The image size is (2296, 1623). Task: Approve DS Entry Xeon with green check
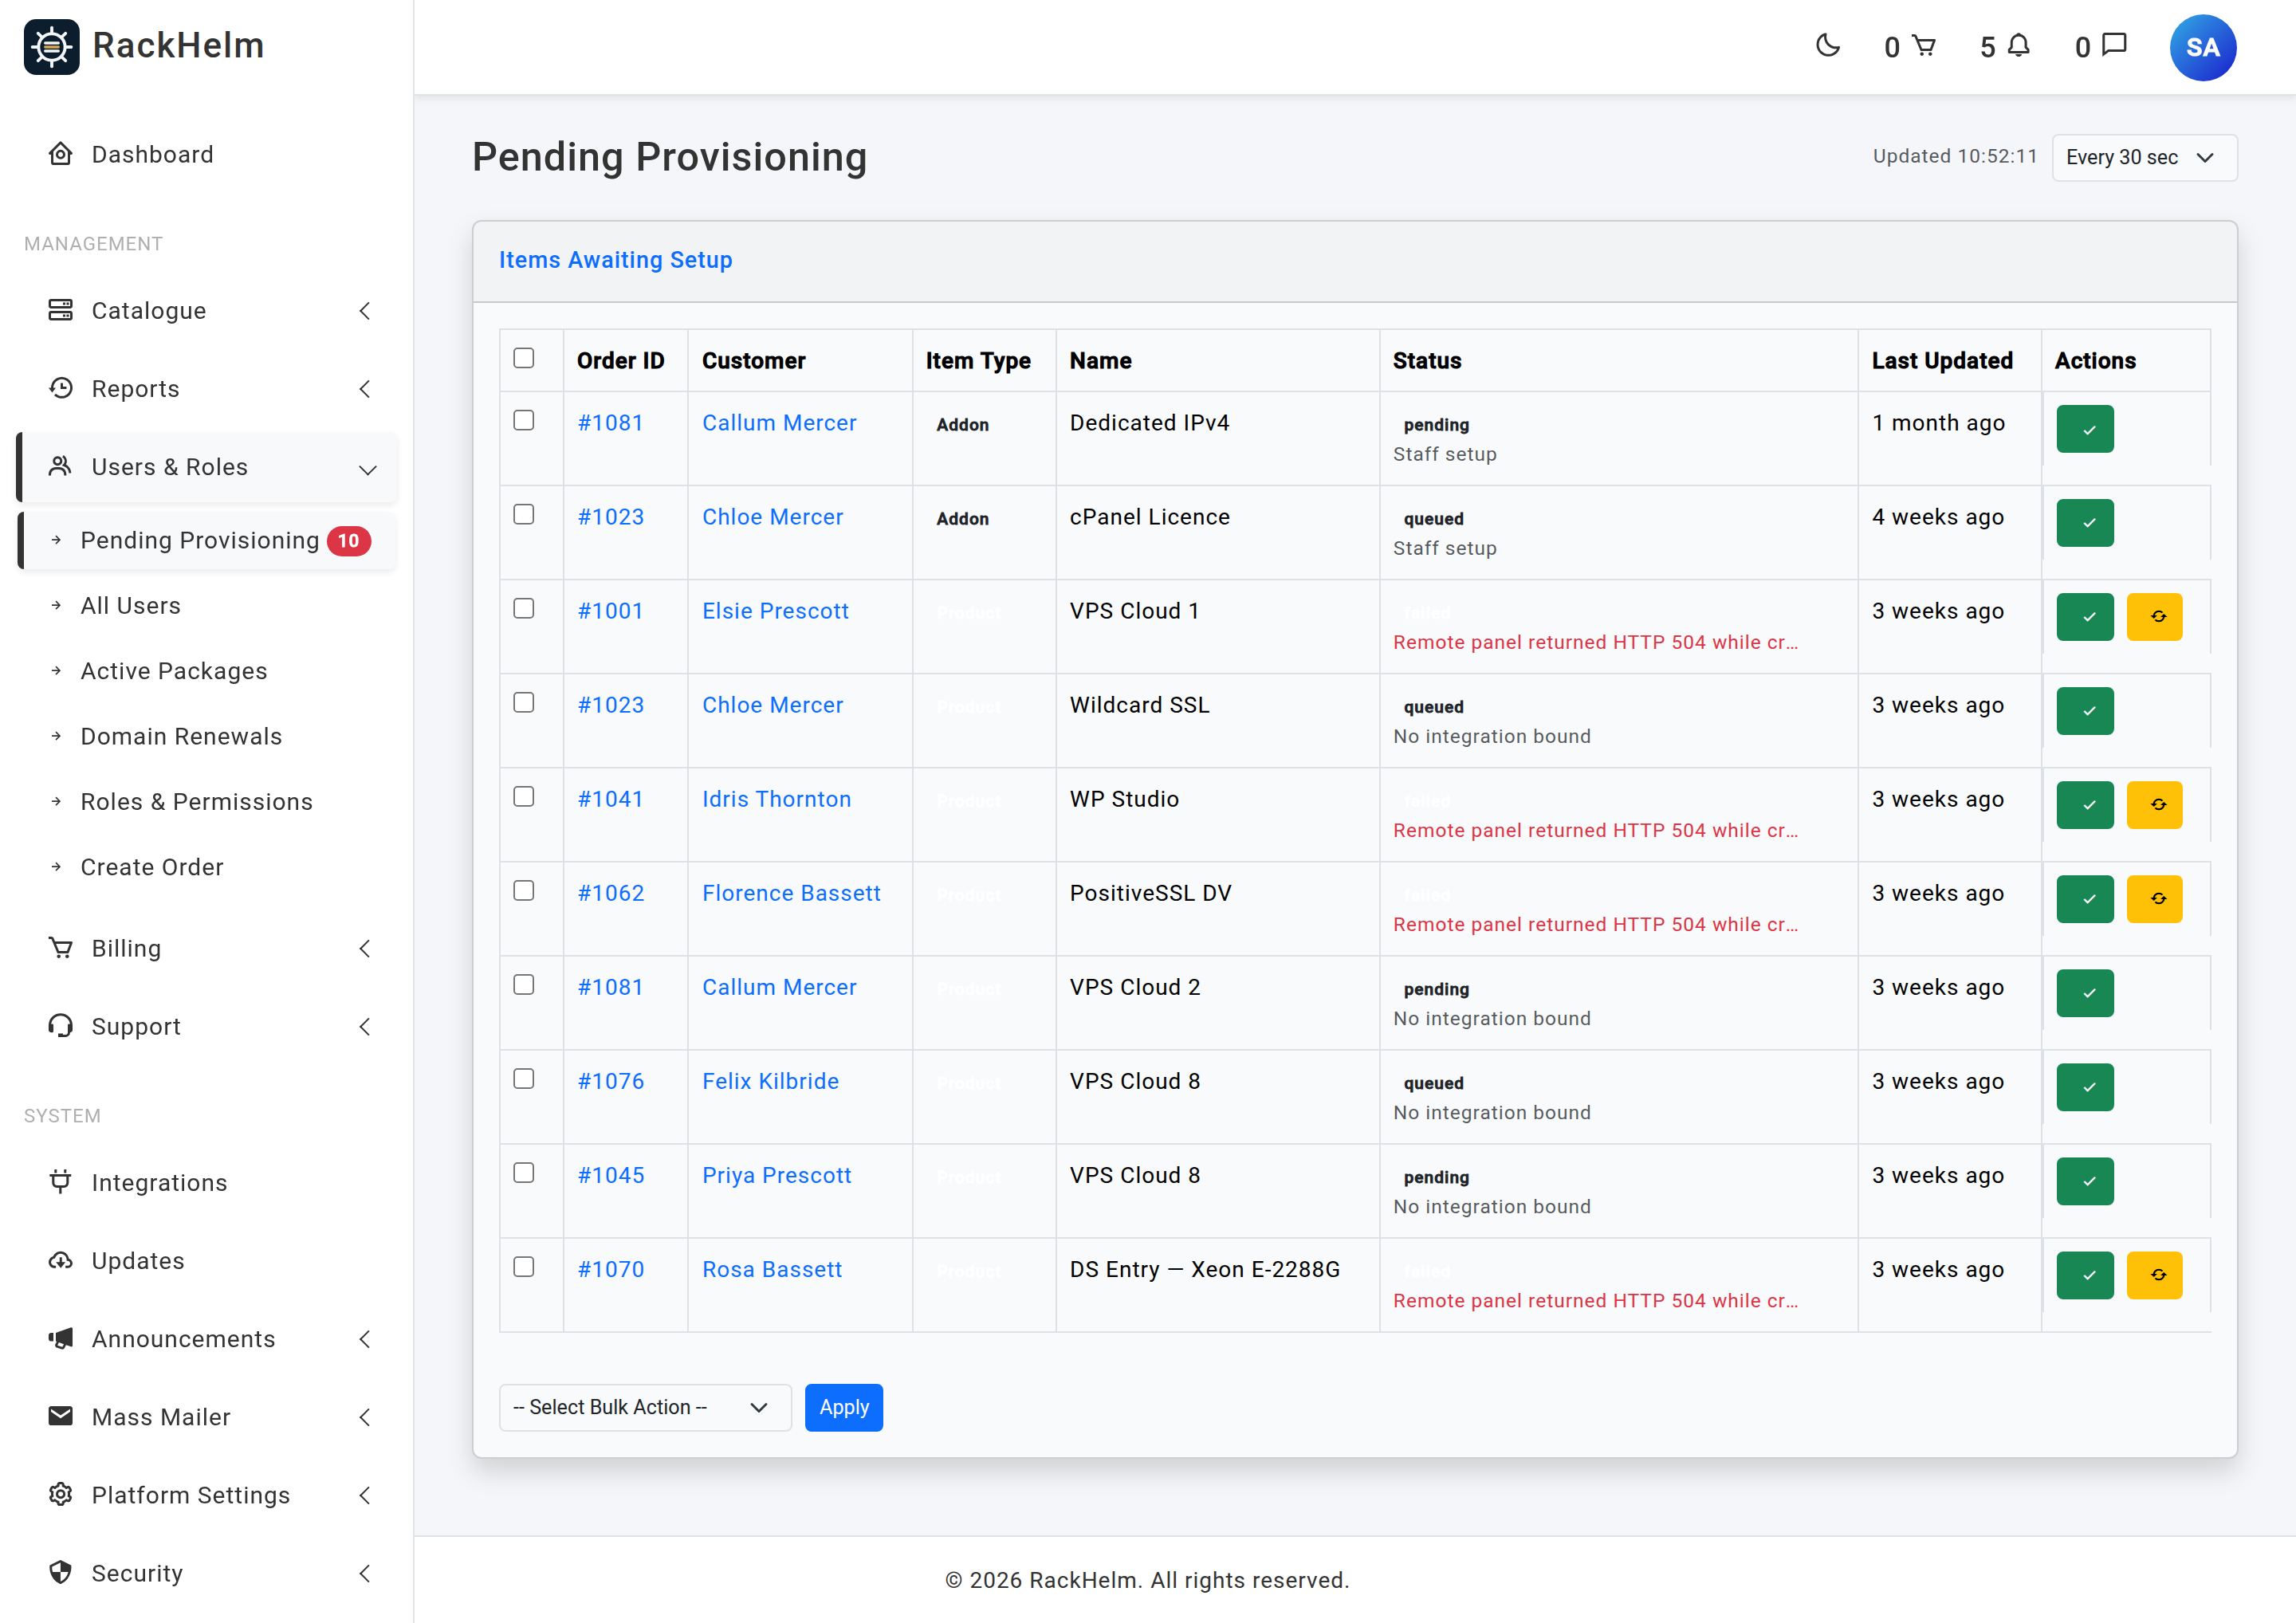coord(2084,1275)
